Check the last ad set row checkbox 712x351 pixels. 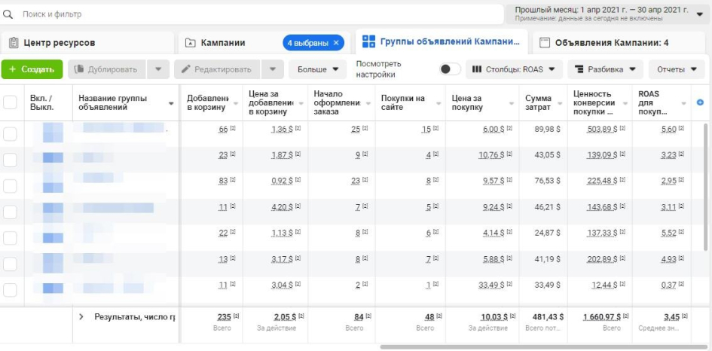pyautogui.click(x=10, y=290)
